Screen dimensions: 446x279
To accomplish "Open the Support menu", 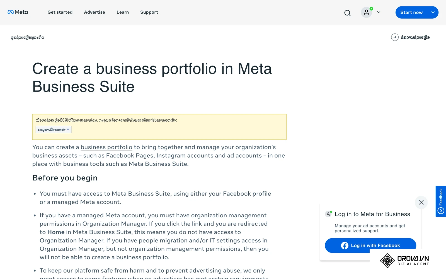I will [x=149, y=12].
